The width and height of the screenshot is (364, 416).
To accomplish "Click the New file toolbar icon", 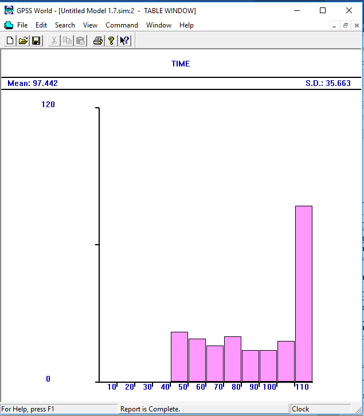I will pyautogui.click(x=10, y=41).
